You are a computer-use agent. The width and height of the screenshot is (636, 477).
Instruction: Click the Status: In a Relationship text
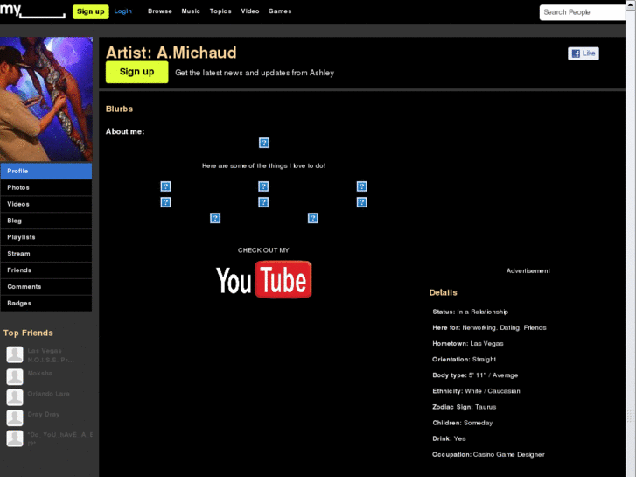[470, 312]
